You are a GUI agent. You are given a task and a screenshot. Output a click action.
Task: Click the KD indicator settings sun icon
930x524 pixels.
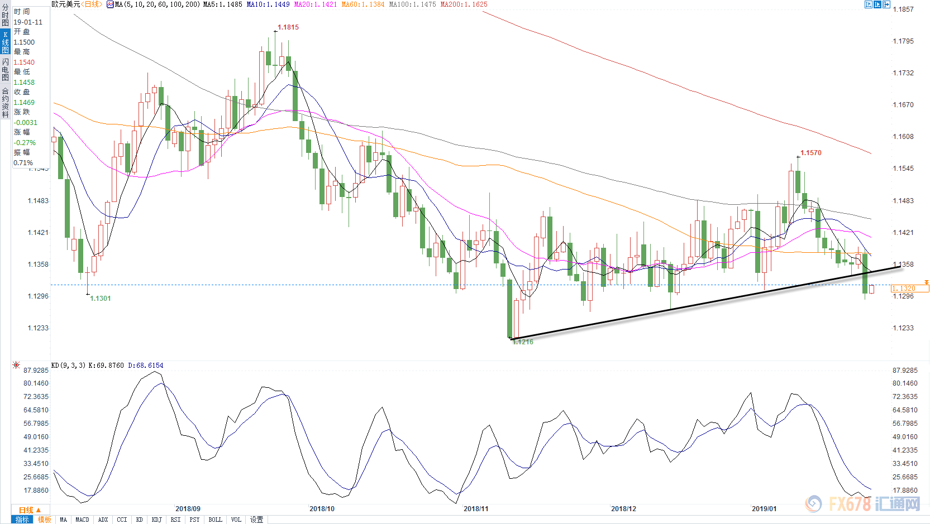[x=16, y=365]
